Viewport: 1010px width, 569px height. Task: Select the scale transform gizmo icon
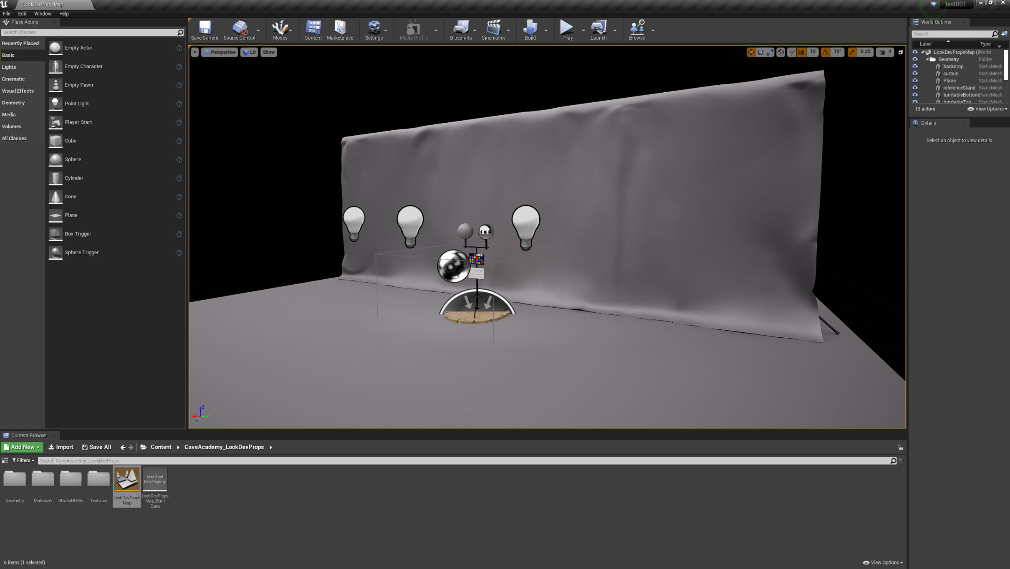770,52
